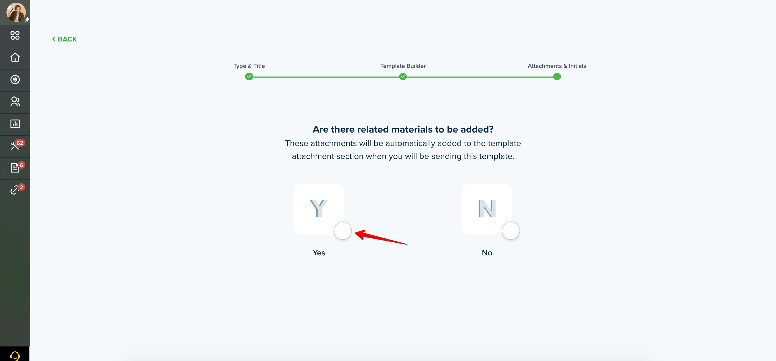The width and height of the screenshot is (776, 361).
Task: Choose the Y tile card
Action: (x=319, y=209)
